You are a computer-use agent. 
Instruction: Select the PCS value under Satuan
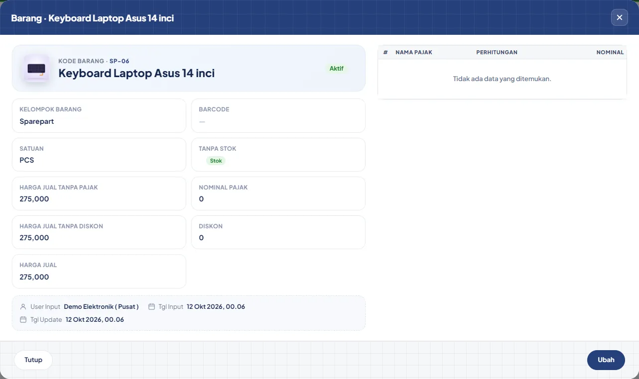pyautogui.click(x=27, y=160)
